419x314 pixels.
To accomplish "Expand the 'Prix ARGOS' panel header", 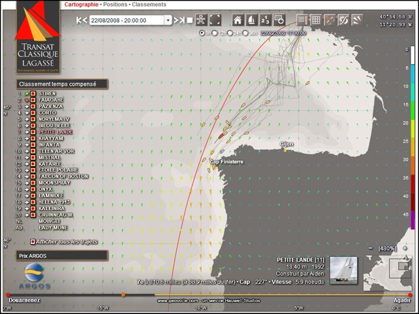I will point(62,256).
